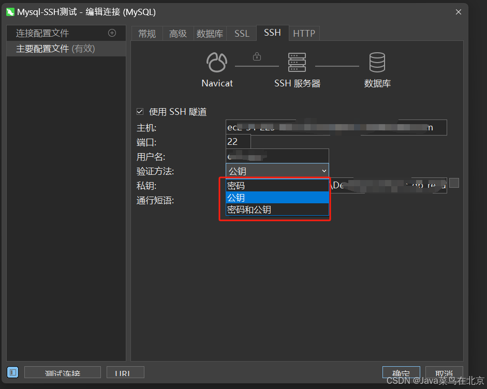Click the padlock icon on tunnel line
Image resolution: width=487 pixels, height=389 pixels.
(257, 56)
